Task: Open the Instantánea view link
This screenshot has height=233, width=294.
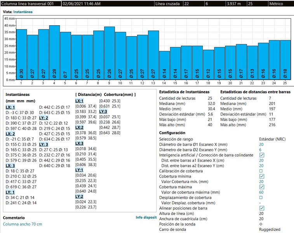Action: (23, 12)
